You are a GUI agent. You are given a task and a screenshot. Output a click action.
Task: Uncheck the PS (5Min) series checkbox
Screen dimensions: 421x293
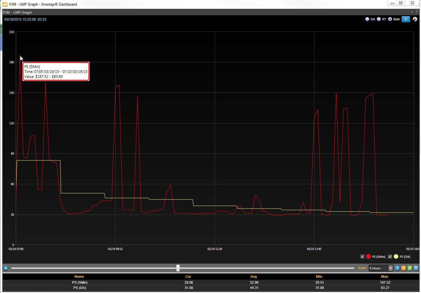click(362, 257)
